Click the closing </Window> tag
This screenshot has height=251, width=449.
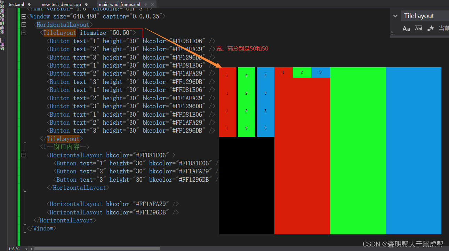tap(41, 228)
